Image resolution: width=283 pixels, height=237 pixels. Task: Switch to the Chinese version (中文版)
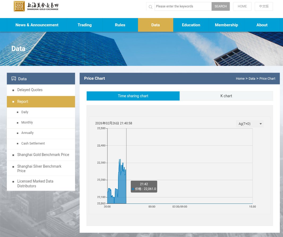[264, 6]
